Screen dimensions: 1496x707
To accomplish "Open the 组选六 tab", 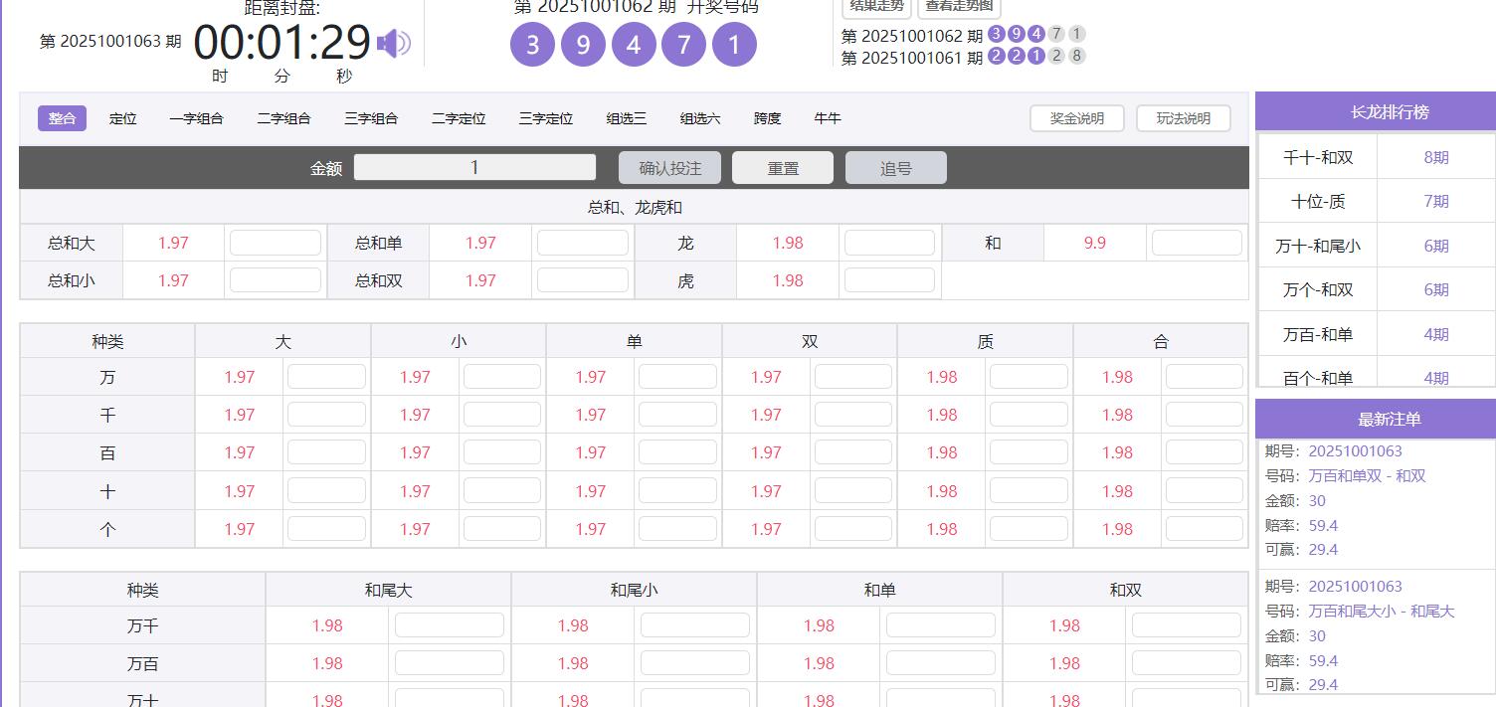I will tap(699, 117).
